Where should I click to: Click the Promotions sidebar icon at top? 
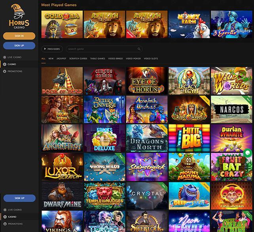pyautogui.click(x=4, y=71)
